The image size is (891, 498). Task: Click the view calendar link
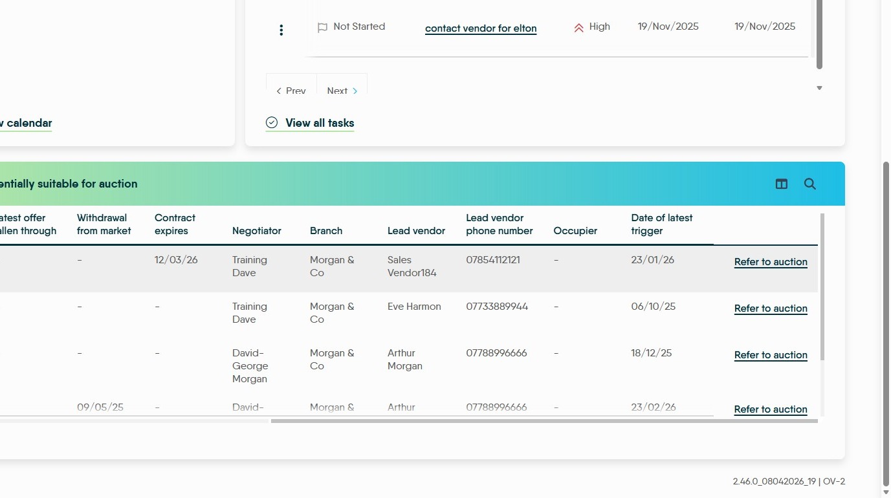pos(26,123)
